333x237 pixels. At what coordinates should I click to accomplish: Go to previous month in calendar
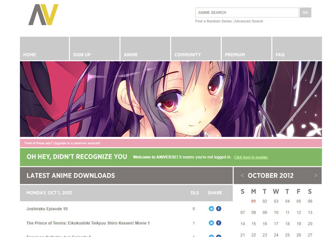click(242, 175)
